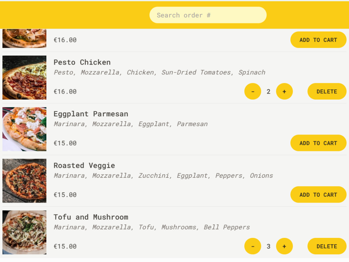Select the Tofu and Mushroom title
The height and width of the screenshot is (262, 349).
coord(91,217)
